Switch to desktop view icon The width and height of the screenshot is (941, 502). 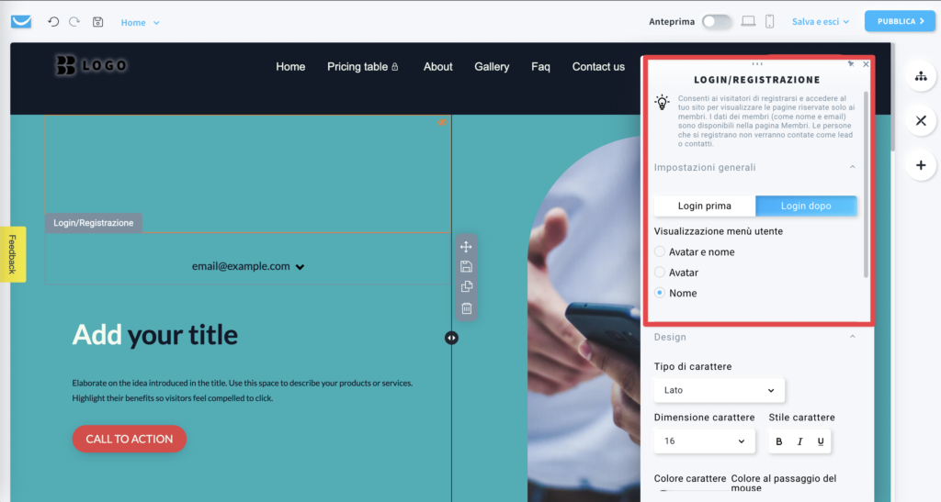(748, 21)
